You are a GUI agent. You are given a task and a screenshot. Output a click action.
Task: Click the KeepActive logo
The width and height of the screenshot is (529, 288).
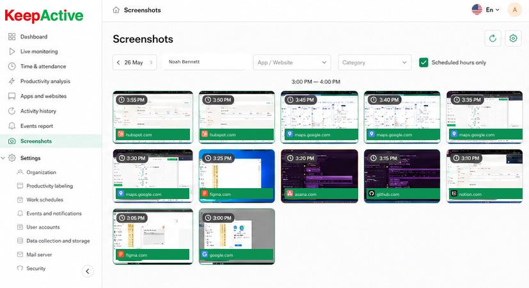click(x=44, y=15)
